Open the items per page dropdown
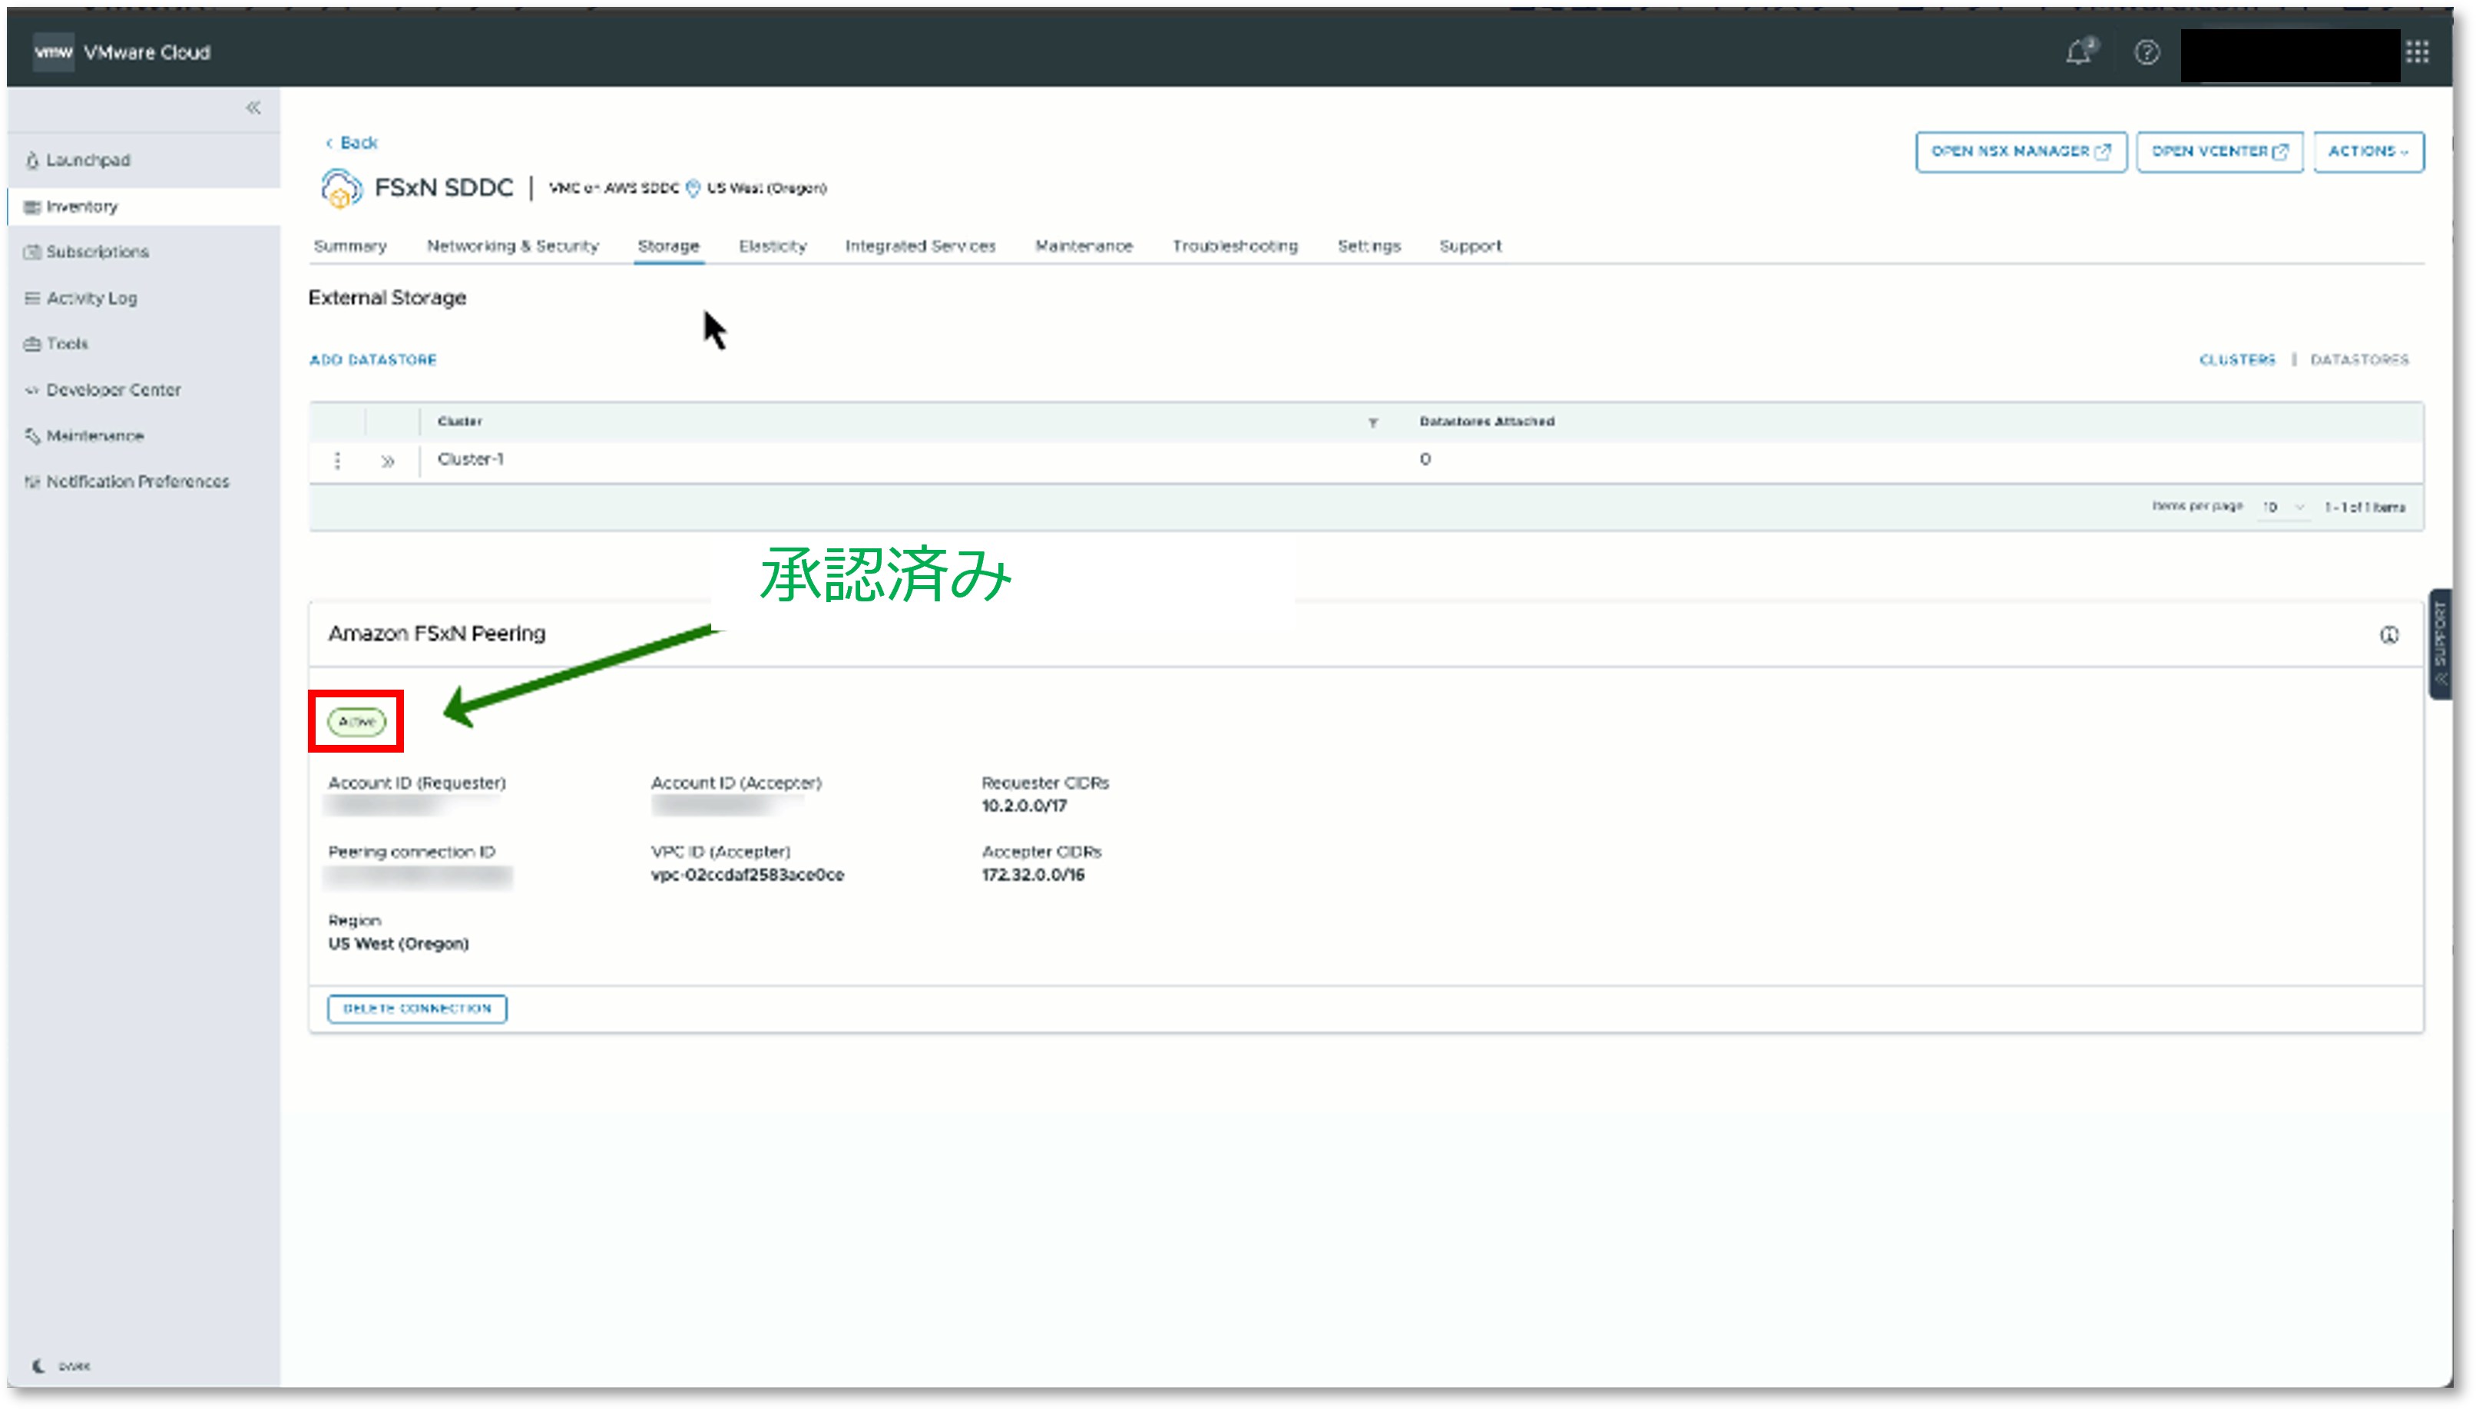 [x=2282, y=506]
